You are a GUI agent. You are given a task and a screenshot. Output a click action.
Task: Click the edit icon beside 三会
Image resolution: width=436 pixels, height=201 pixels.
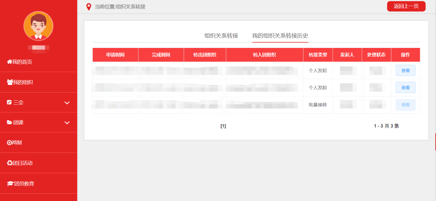coord(9,102)
